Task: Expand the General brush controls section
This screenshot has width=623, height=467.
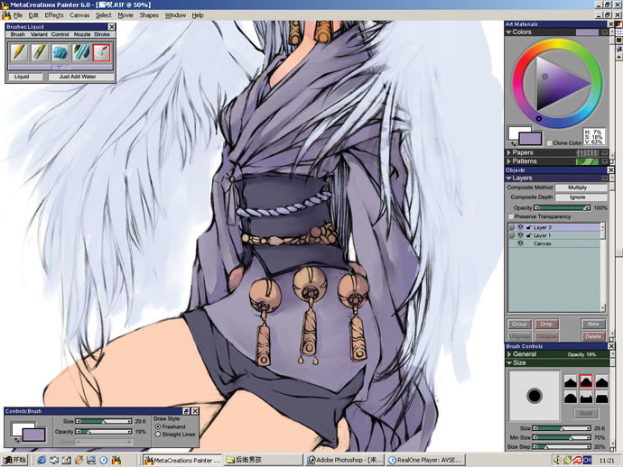Action: pyautogui.click(x=509, y=354)
